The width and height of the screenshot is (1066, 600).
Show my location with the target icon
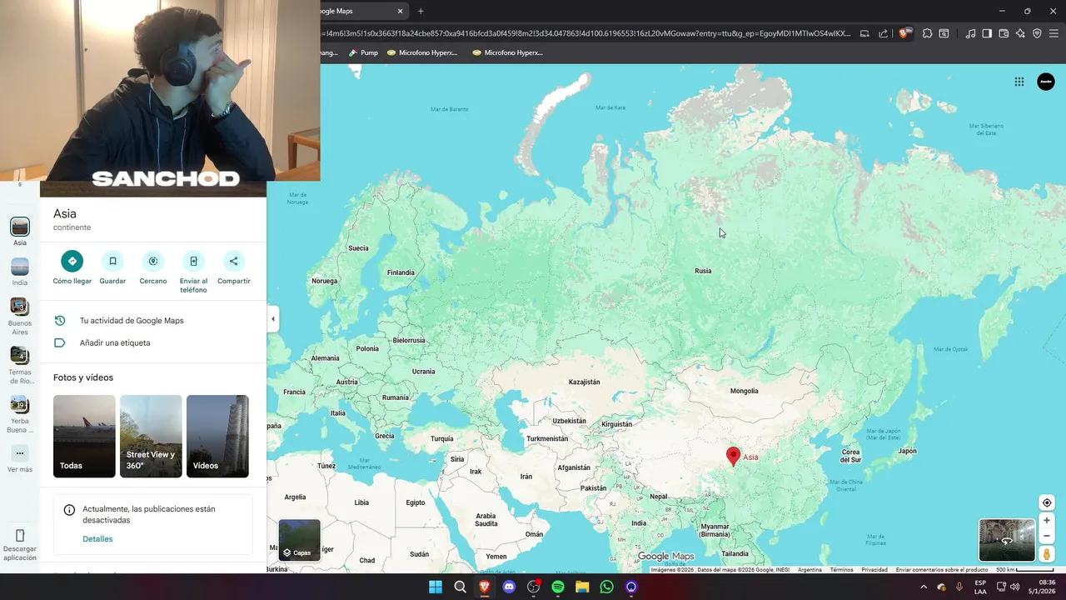click(x=1047, y=502)
